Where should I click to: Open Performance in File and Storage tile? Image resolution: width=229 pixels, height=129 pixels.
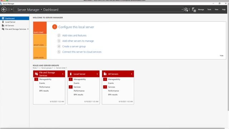click(44, 87)
